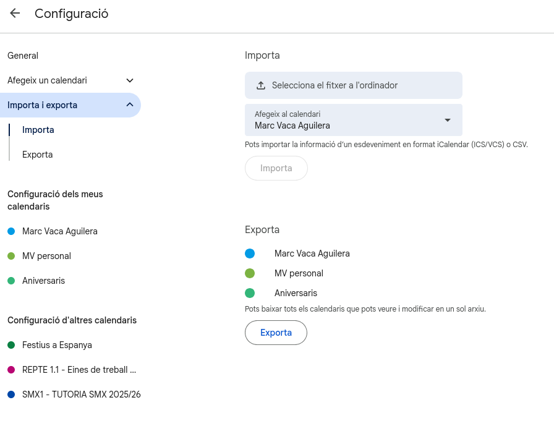Click the back arrow next to Configuració
This screenshot has width=554, height=426.
pyautogui.click(x=15, y=14)
